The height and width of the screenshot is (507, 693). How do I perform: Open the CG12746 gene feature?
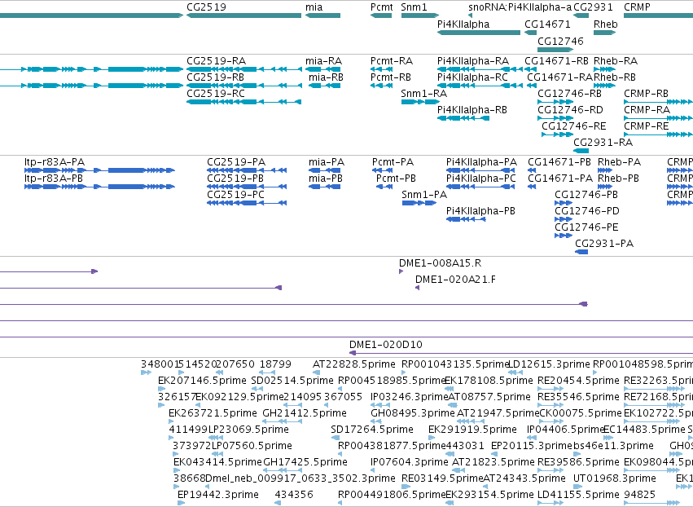(555, 50)
